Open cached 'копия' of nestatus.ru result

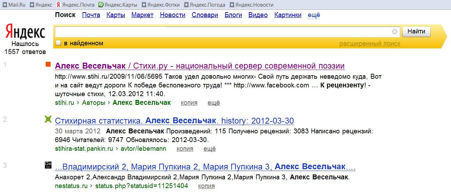[x=206, y=186]
